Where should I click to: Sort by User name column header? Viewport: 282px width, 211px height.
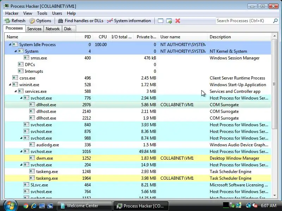click(183, 37)
